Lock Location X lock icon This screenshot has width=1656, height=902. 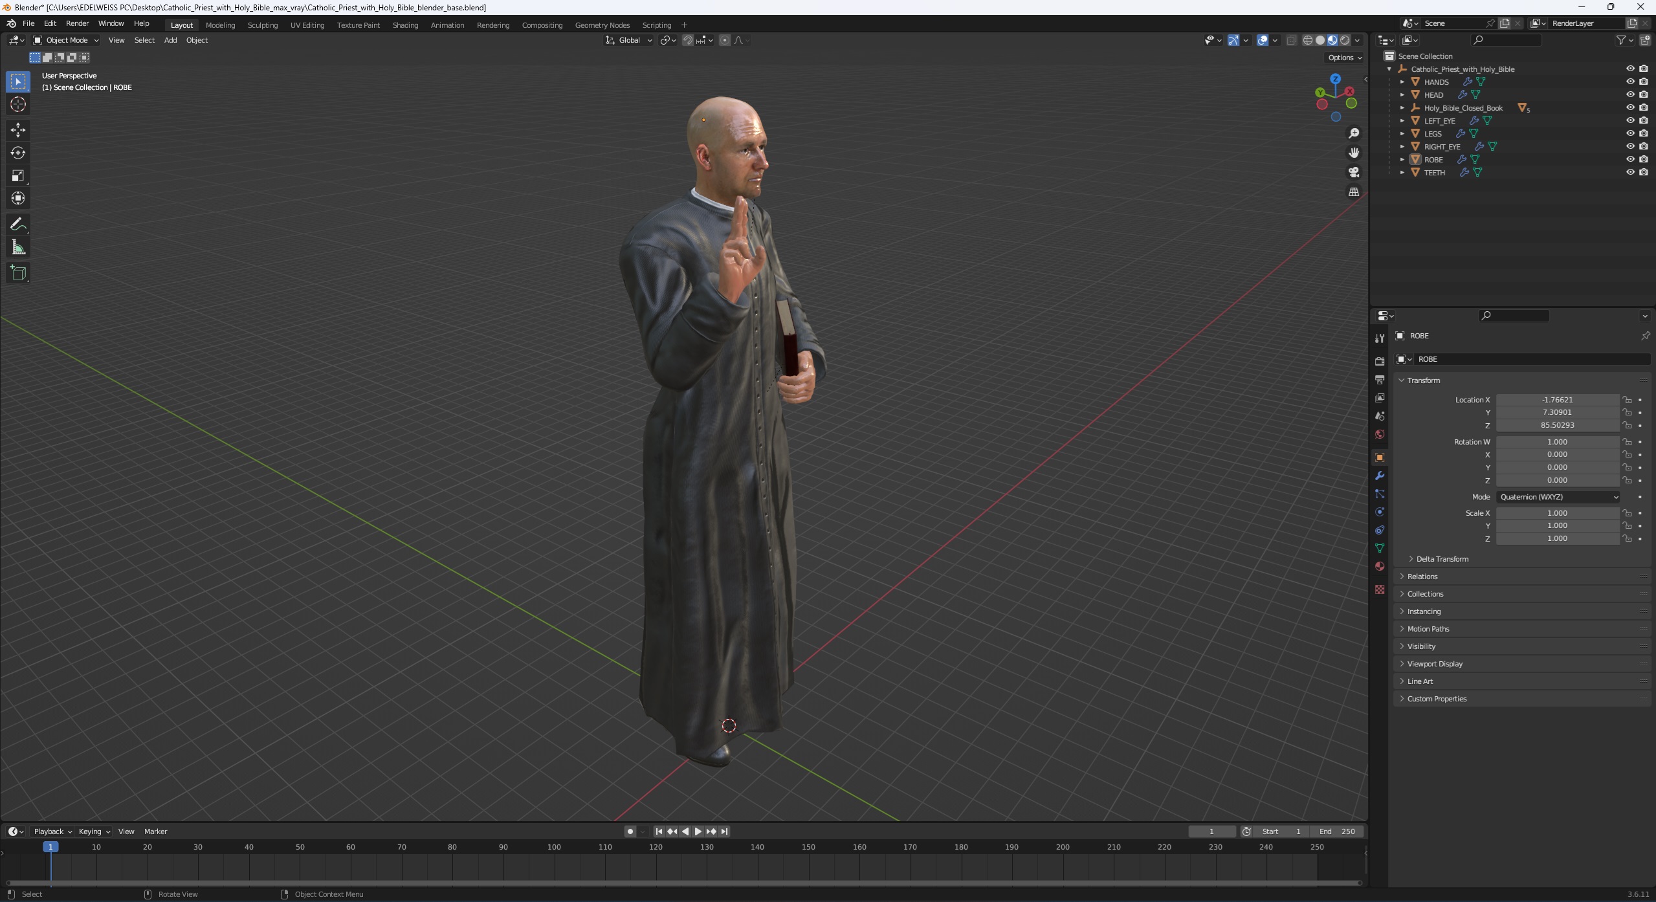pyautogui.click(x=1627, y=400)
